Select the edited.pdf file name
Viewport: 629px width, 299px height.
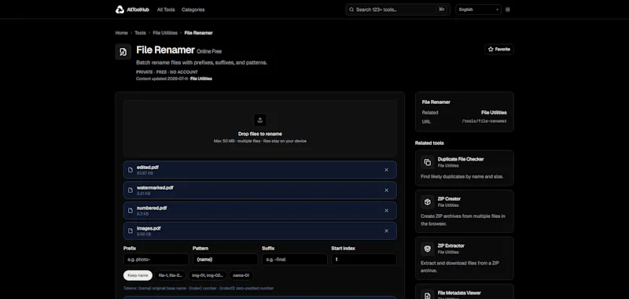[148, 168]
